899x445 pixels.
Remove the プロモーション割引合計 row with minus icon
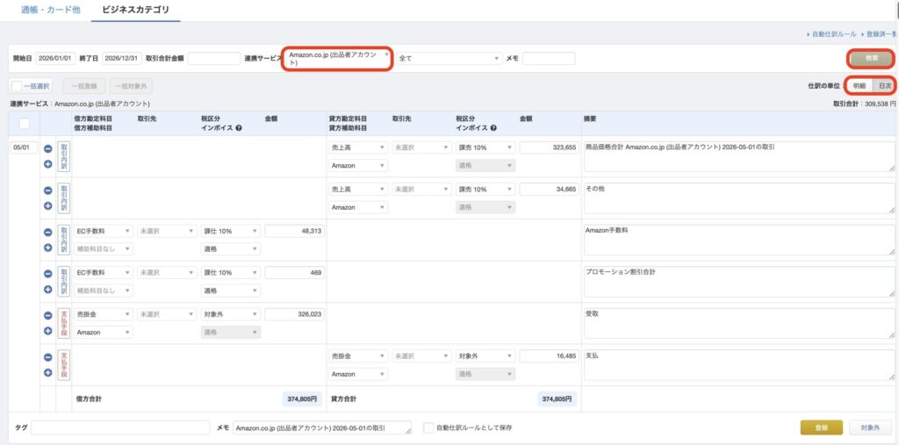point(48,274)
